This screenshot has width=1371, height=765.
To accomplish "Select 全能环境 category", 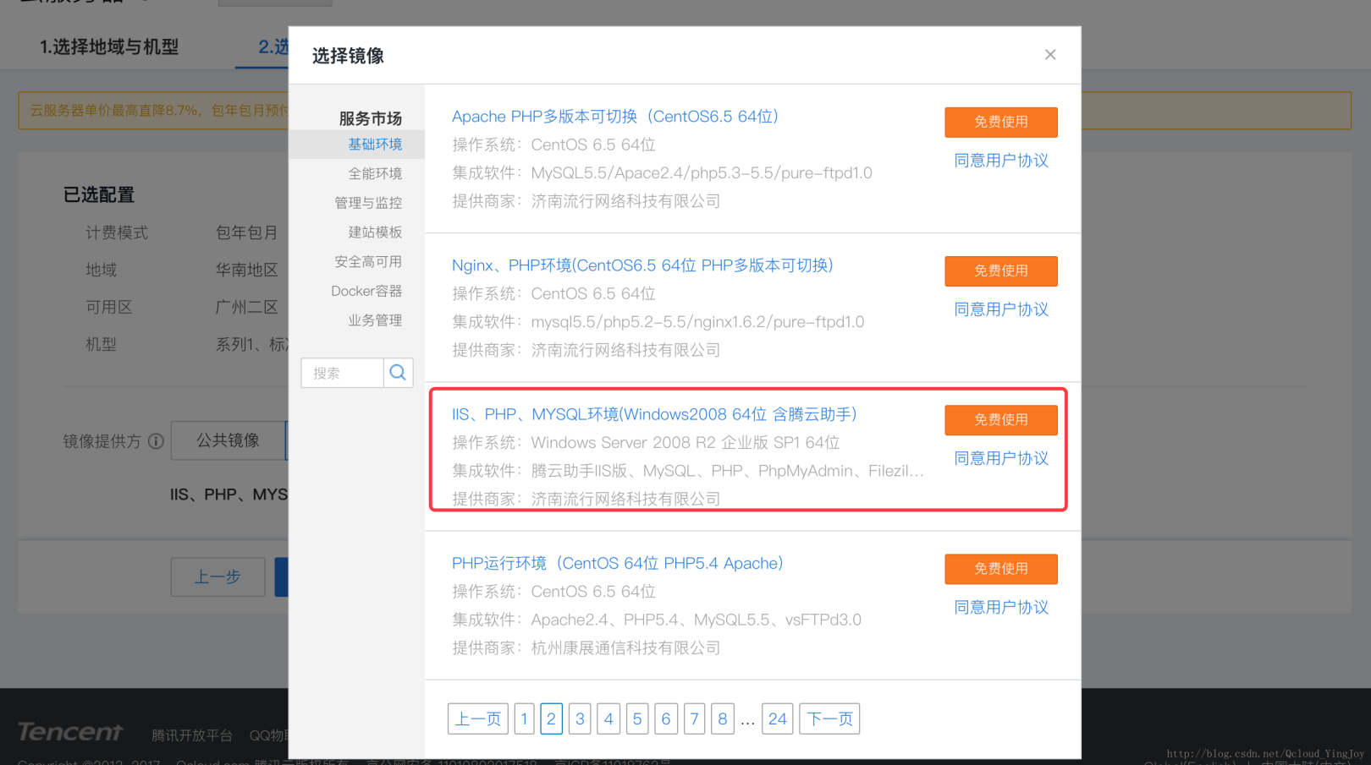I will (x=375, y=173).
